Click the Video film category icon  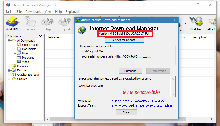tap(19, 62)
